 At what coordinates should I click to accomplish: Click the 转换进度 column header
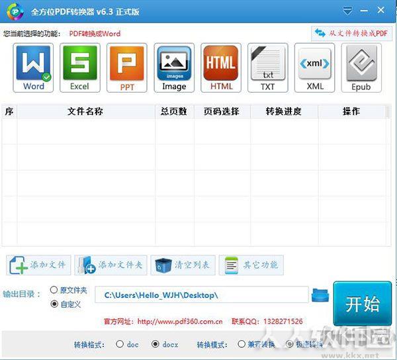point(284,111)
